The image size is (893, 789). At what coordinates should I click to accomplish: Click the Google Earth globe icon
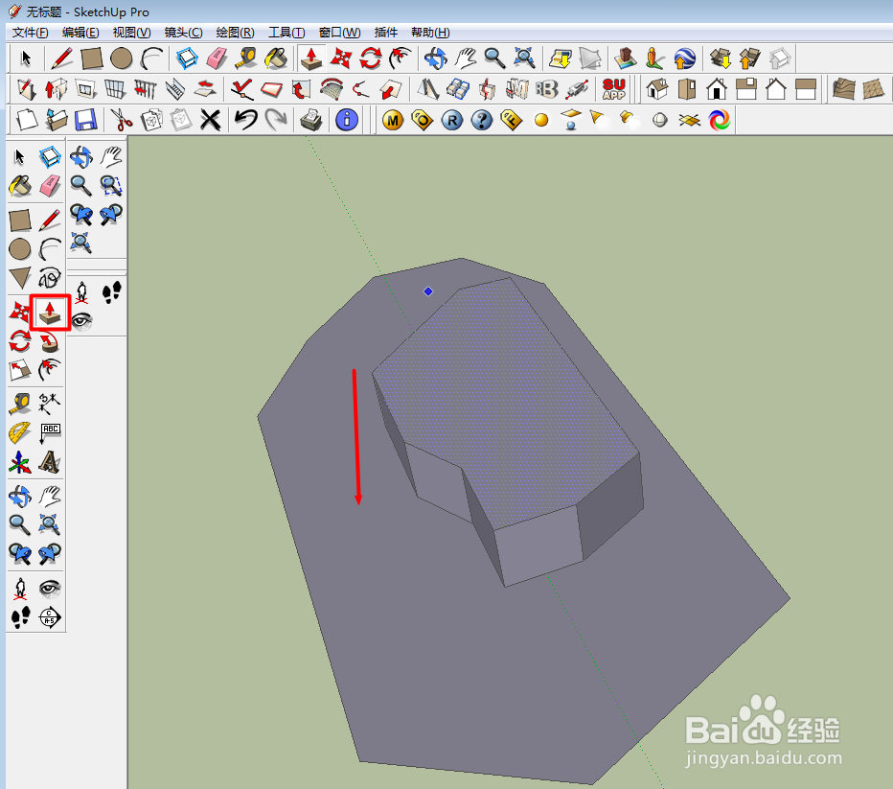684,58
